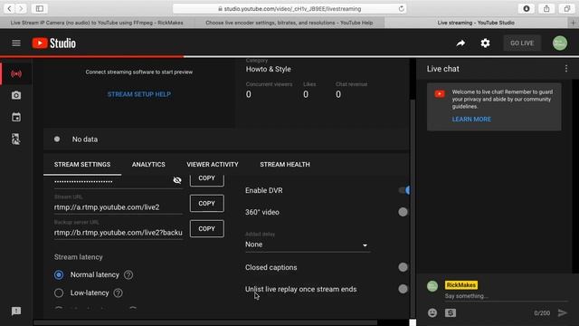Select the Low-latency radio button
Viewport: 579px width, 326px height.
59,292
